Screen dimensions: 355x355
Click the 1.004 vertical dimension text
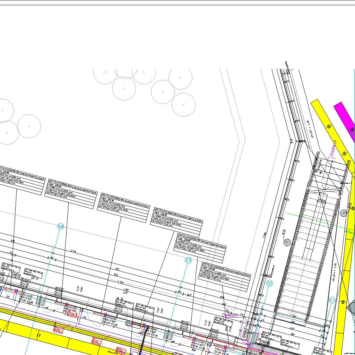(x=264, y=235)
